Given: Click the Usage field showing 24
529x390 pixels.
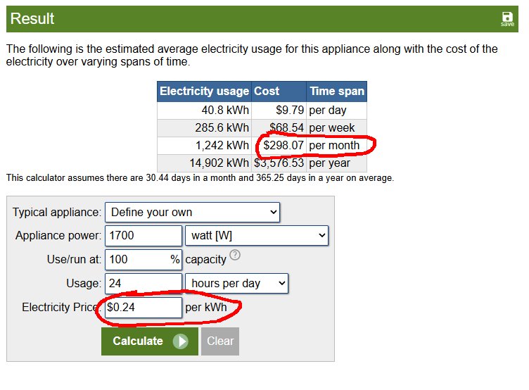Looking at the screenshot, I should [x=144, y=284].
